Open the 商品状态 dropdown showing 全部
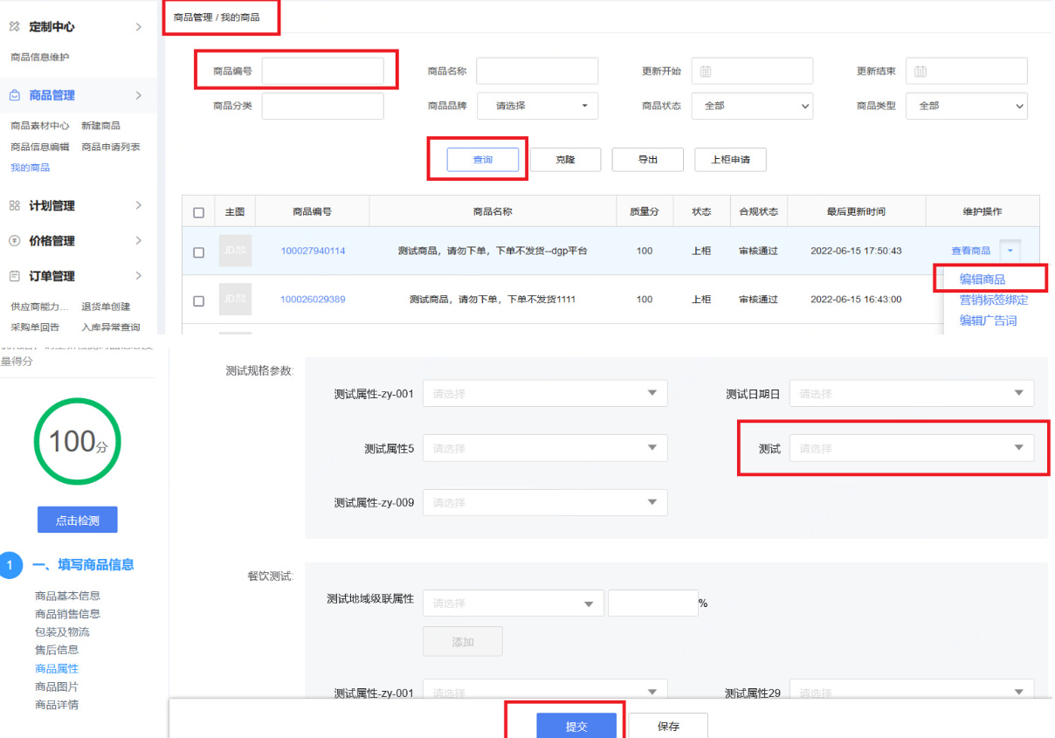The height and width of the screenshot is (738, 1055). [751, 106]
